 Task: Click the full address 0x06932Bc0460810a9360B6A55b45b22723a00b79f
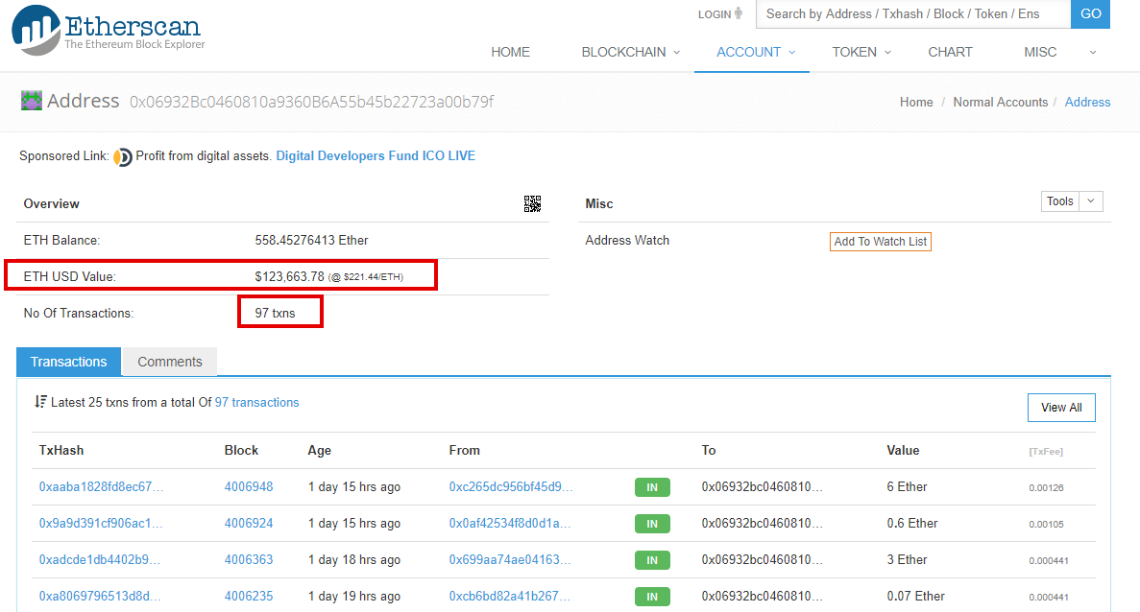[312, 102]
